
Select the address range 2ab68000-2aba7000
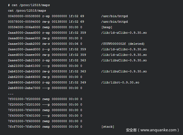click(x=24, y=88)
